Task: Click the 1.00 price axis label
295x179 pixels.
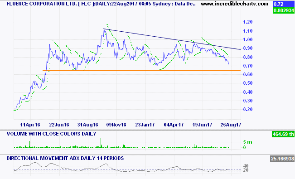Action: click(247, 39)
